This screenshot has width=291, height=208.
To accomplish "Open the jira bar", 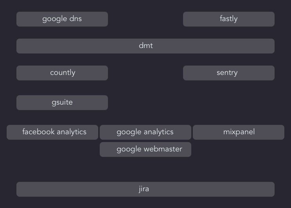I will point(145,189).
